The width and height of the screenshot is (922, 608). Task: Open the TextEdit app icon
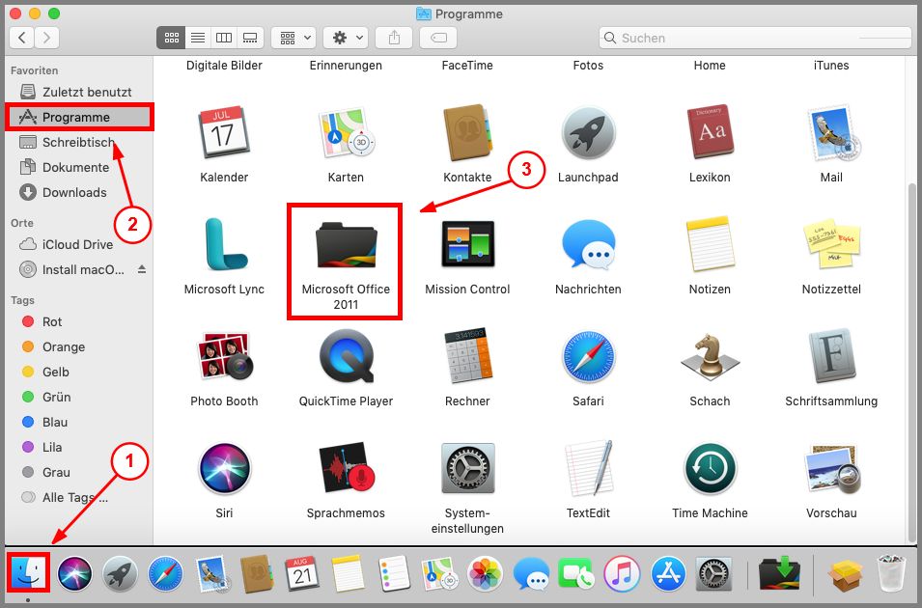(588, 468)
